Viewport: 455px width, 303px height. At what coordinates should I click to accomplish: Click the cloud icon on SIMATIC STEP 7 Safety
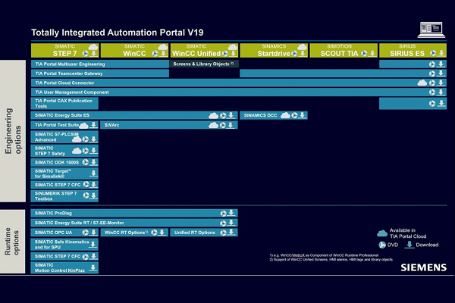(77, 151)
